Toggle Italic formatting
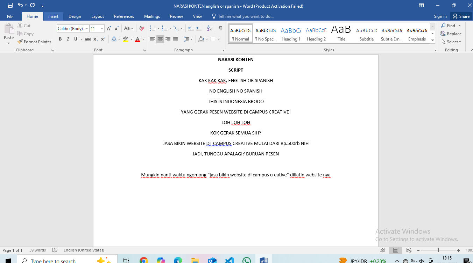 (68, 39)
